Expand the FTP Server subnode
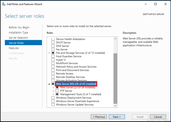The height and width of the screenshot is (122, 171). tap(54, 91)
